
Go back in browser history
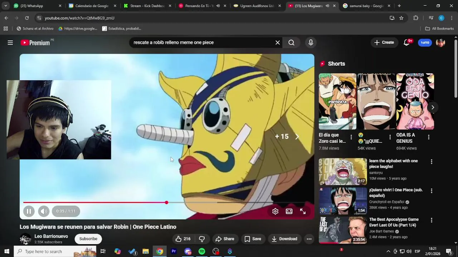pos(6,18)
